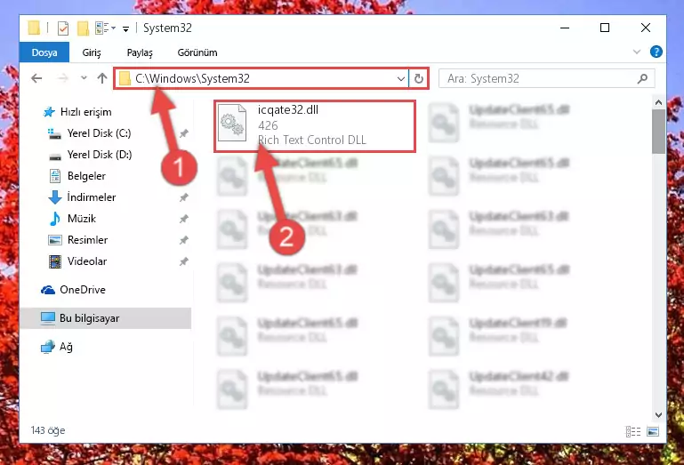Open the recent locations dropdown
The width and height of the screenshot is (684, 465).
pos(84,78)
